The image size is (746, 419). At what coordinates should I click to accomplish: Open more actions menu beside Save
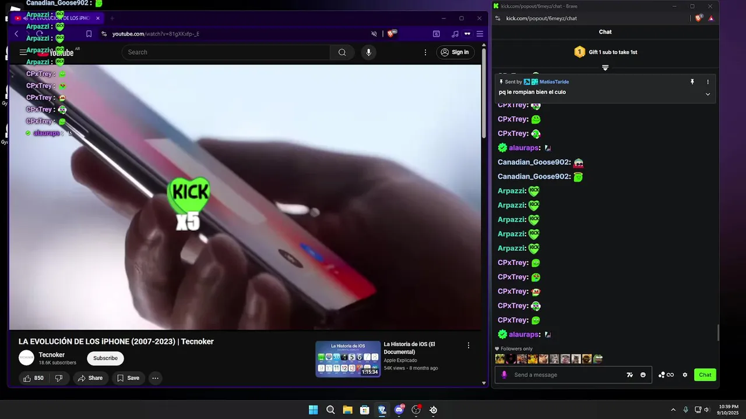[155, 378]
